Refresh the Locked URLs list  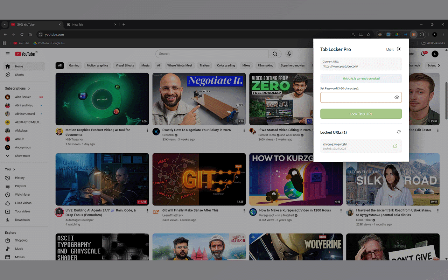click(399, 132)
